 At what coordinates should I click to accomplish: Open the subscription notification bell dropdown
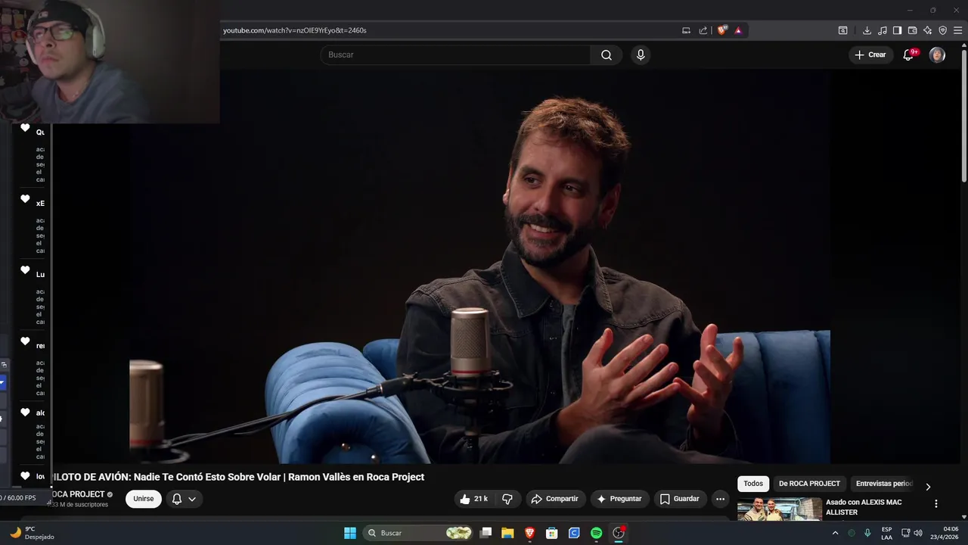(x=184, y=499)
